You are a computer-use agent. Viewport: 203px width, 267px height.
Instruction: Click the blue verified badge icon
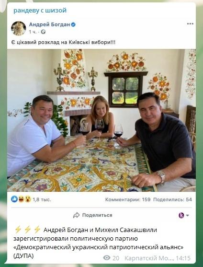[73, 25]
